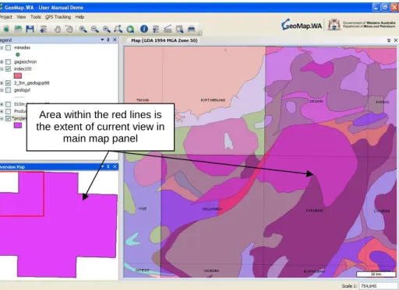
Task: Close the Overview Map panel
Action: pyautogui.click(x=115, y=166)
